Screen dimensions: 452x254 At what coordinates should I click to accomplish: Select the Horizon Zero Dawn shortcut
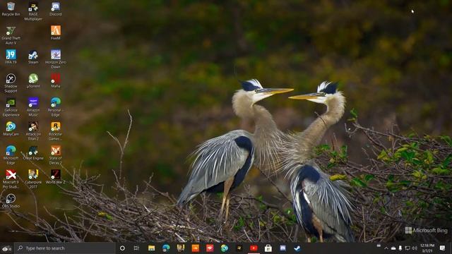(56, 59)
